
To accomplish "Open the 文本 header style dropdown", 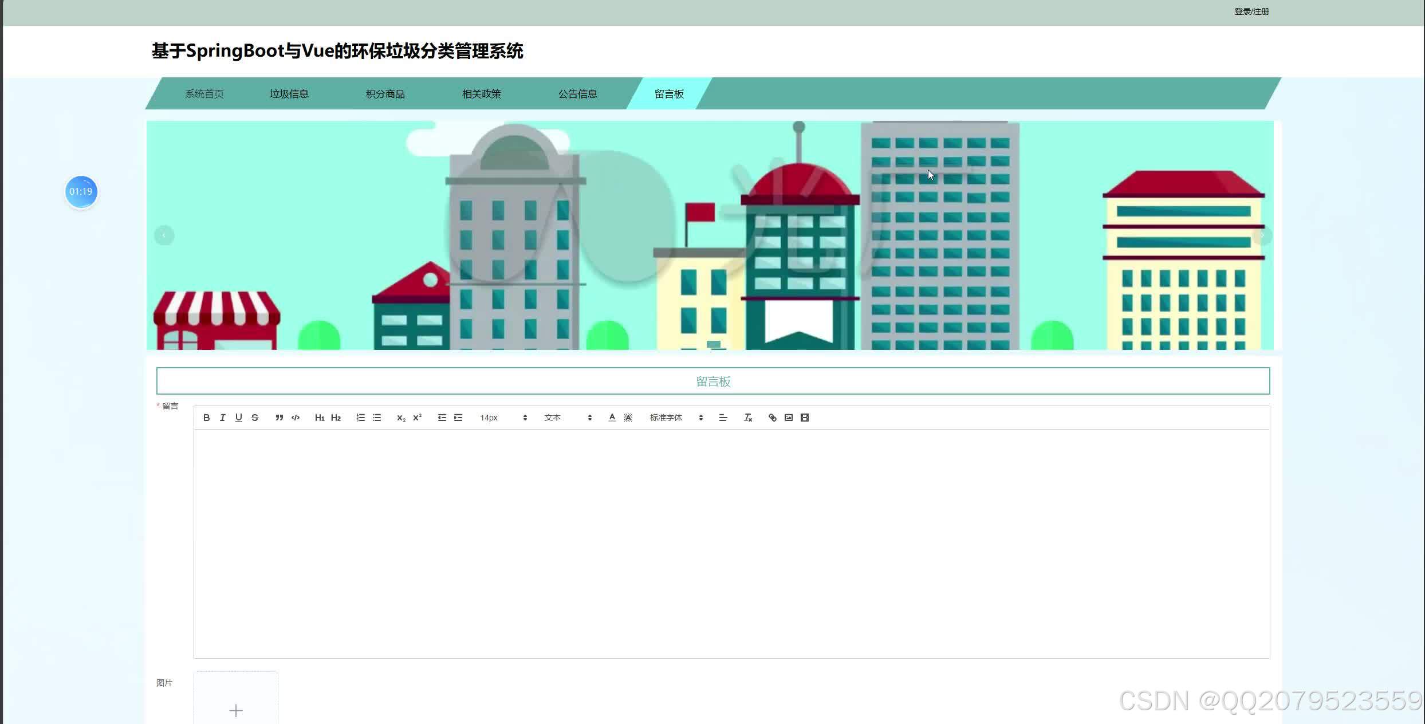I will click(x=568, y=418).
